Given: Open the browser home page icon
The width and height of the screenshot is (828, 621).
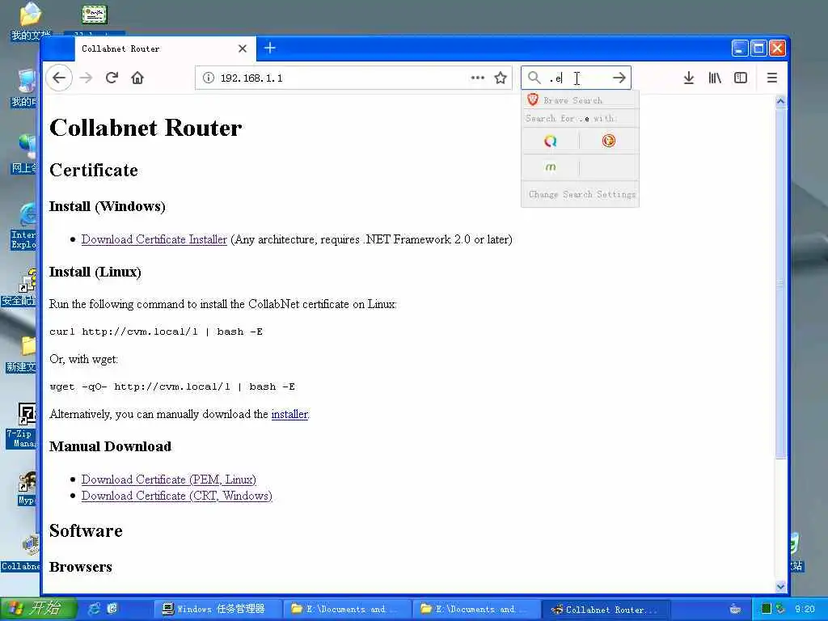Looking at the screenshot, I should pyautogui.click(x=137, y=78).
